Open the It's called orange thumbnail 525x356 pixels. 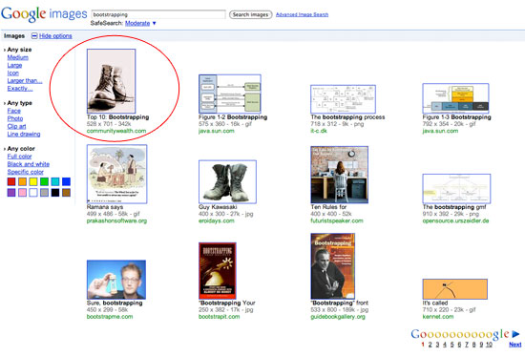click(x=455, y=289)
